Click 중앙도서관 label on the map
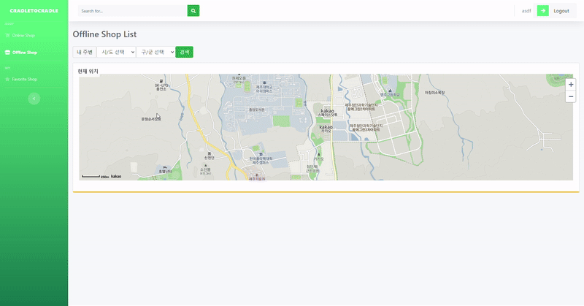This screenshot has width=584, height=306. pyautogui.click(x=257, y=110)
